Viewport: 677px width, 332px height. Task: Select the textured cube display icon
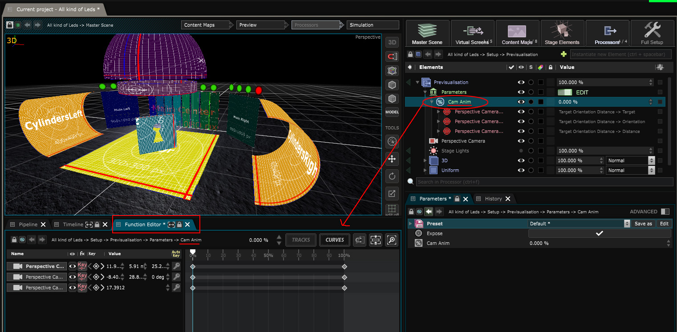coord(392,71)
